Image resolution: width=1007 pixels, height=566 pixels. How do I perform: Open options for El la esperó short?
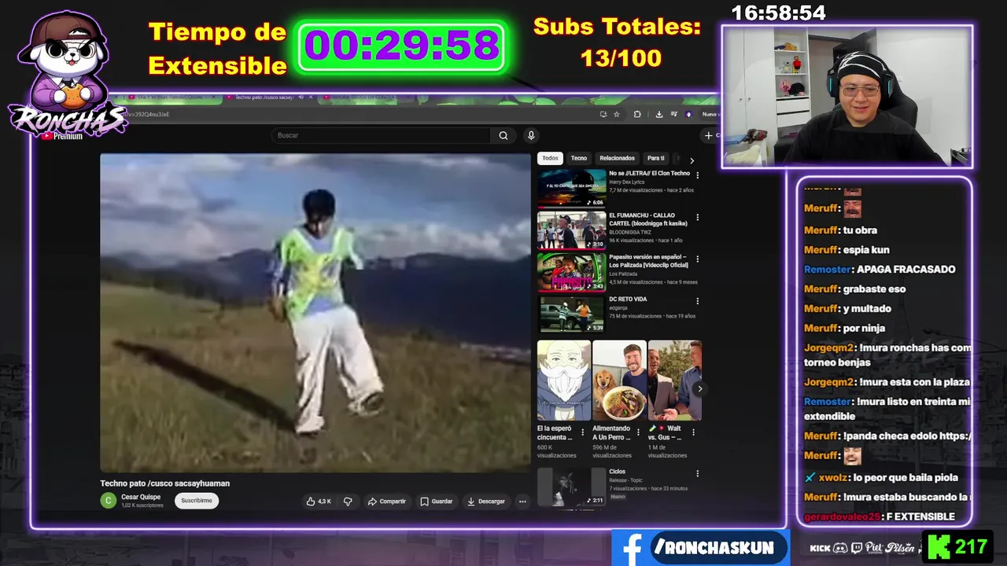583,432
